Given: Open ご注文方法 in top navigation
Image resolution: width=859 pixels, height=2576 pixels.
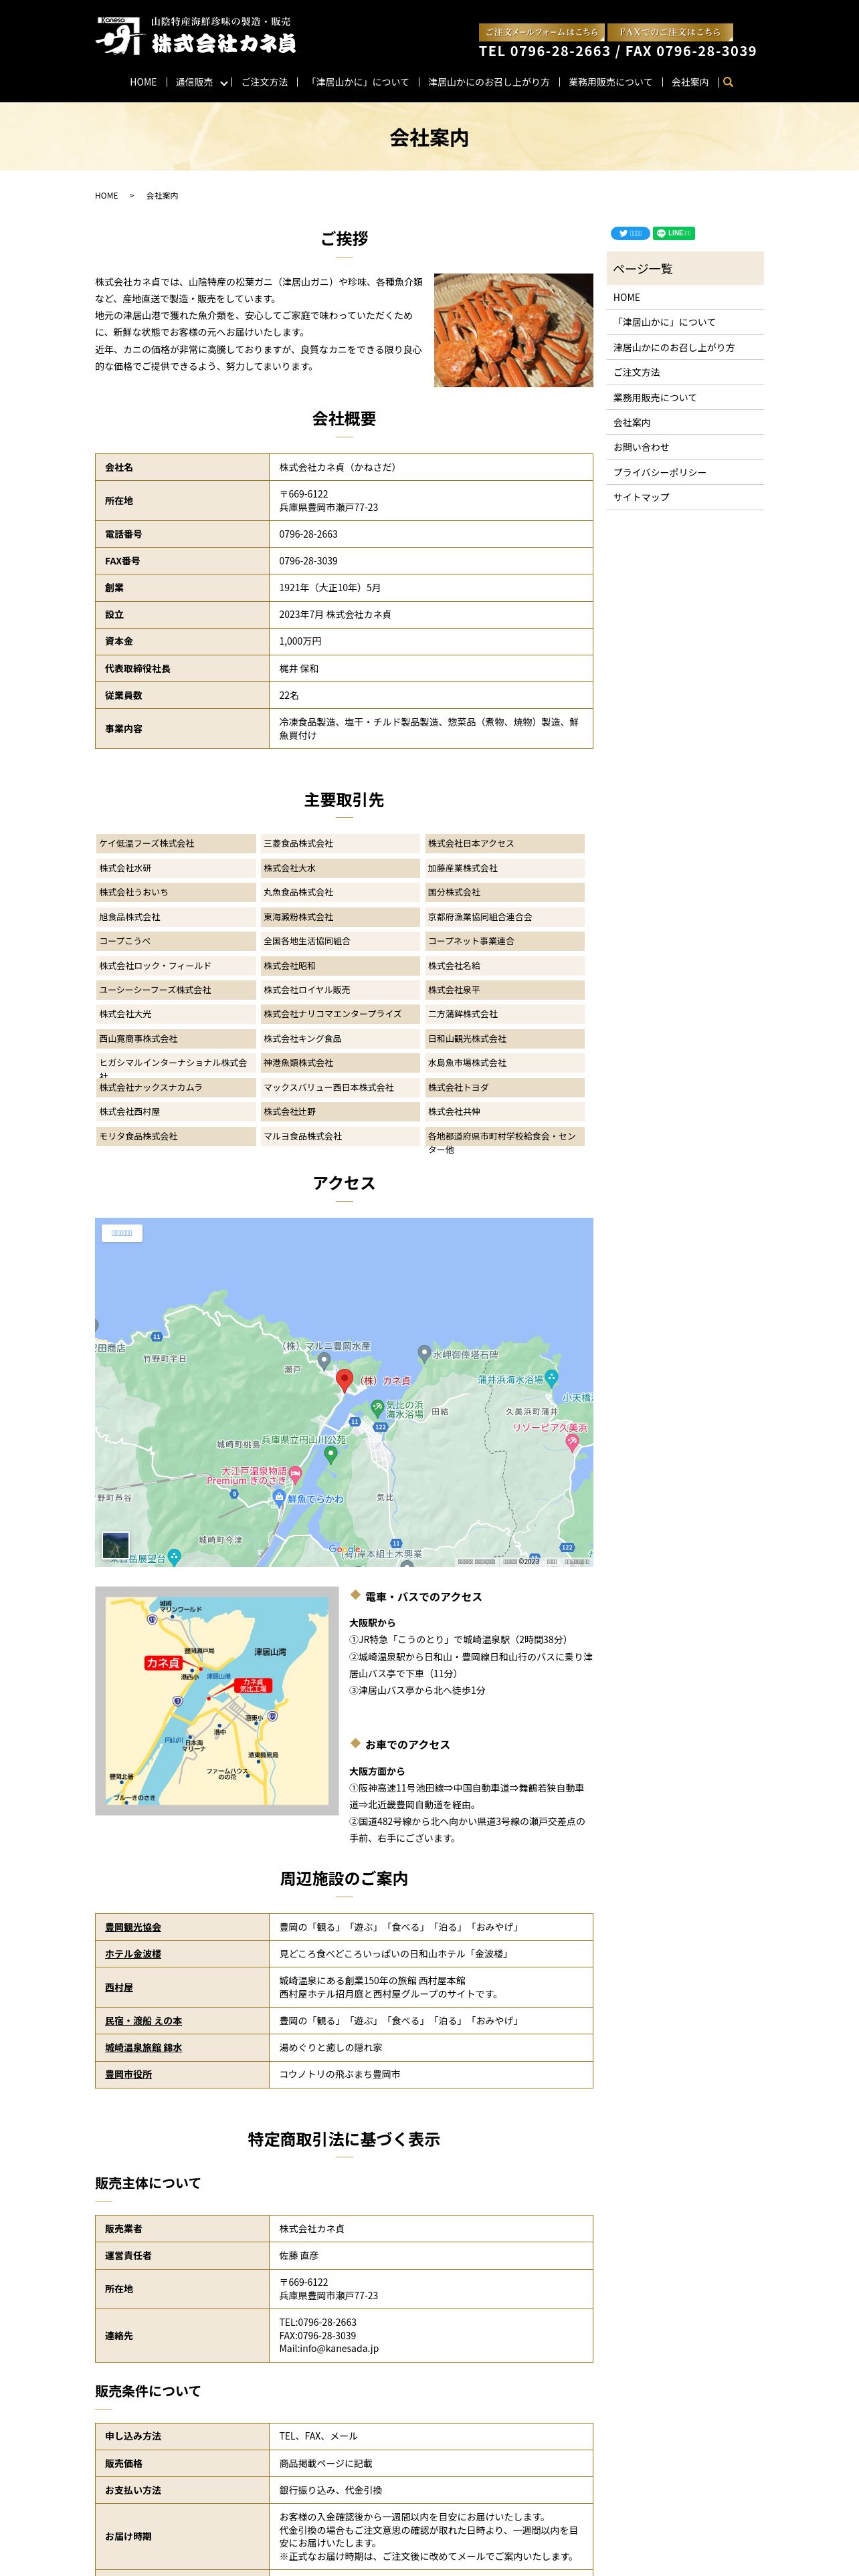Looking at the screenshot, I should pos(264,82).
